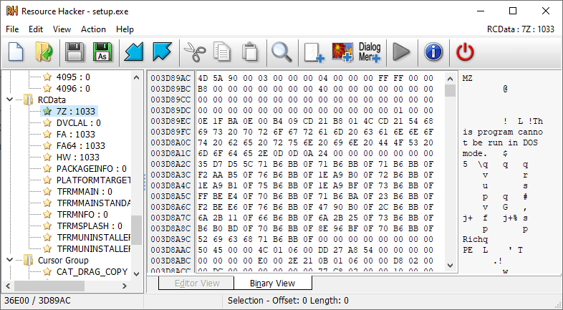Click the status bar 36E00 / 3D89AC text
Screen dimensions: 563x310
(x=37, y=300)
